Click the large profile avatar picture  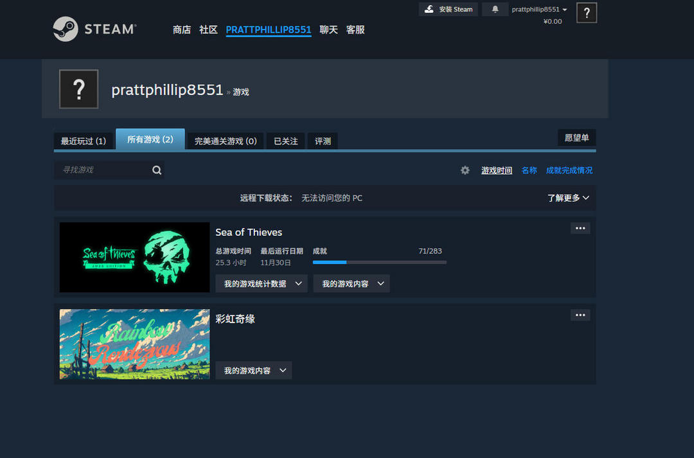tap(78, 89)
